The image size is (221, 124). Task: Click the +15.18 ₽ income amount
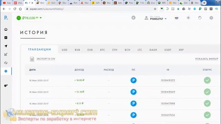pos(79,92)
